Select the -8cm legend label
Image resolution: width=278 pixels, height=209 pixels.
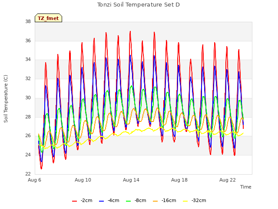pyautogui.click(x=140, y=200)
